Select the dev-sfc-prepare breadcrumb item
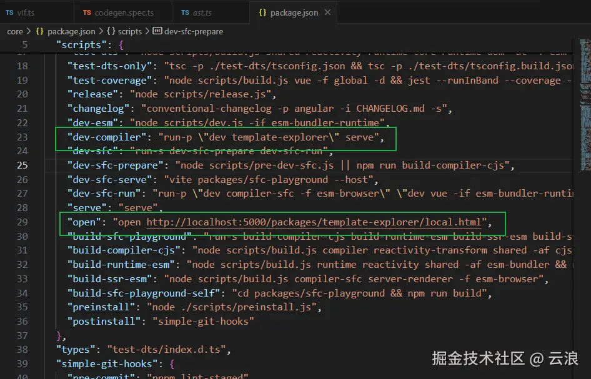591x379 pixels. 194,31
